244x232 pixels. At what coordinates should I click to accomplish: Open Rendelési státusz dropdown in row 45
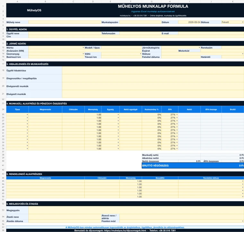(x=243, y=181)
